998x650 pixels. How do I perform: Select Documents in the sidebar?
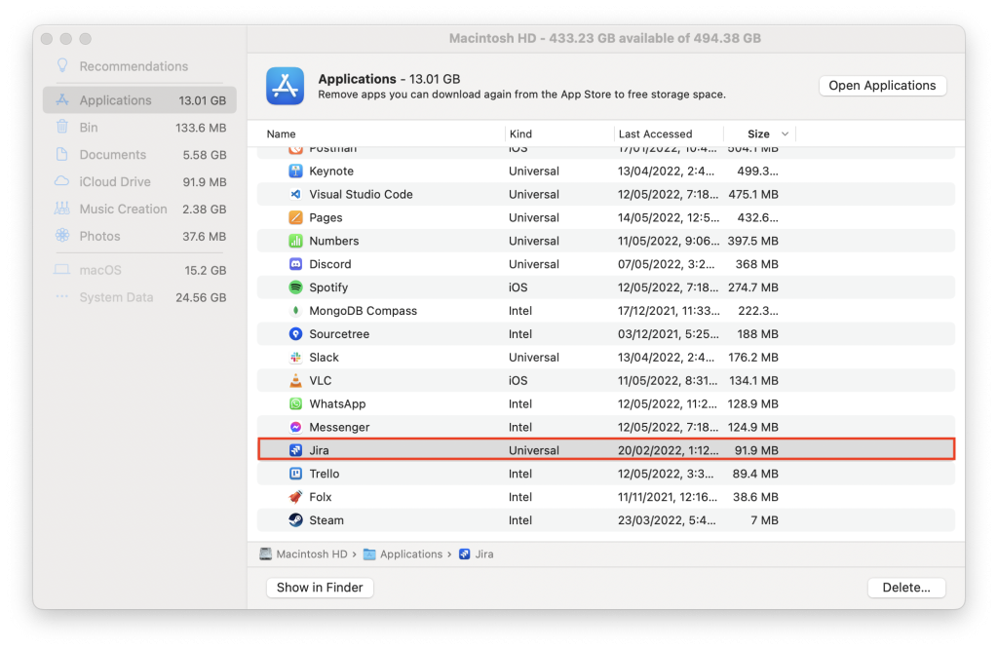pos(139,155)
